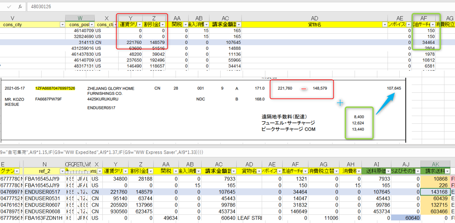Select column AG header in lower sheet
This screenshot has width=455, height=223.
tap(323, 164)
